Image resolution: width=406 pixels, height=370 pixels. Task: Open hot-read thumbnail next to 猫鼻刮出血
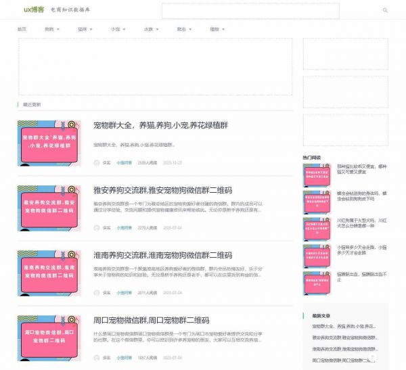tap(317, 283)
